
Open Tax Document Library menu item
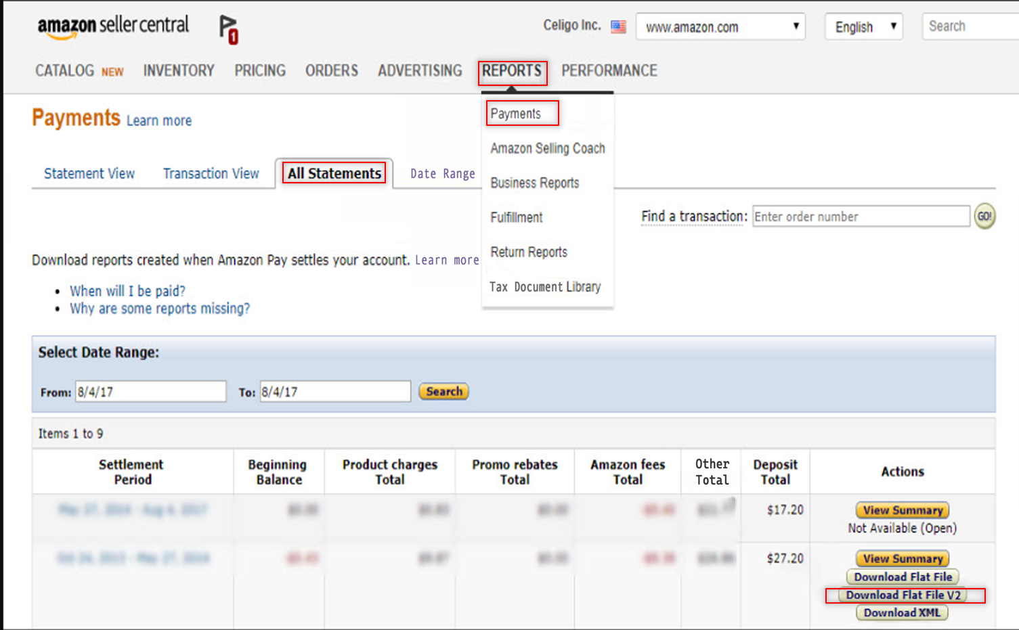click(545, 287)
